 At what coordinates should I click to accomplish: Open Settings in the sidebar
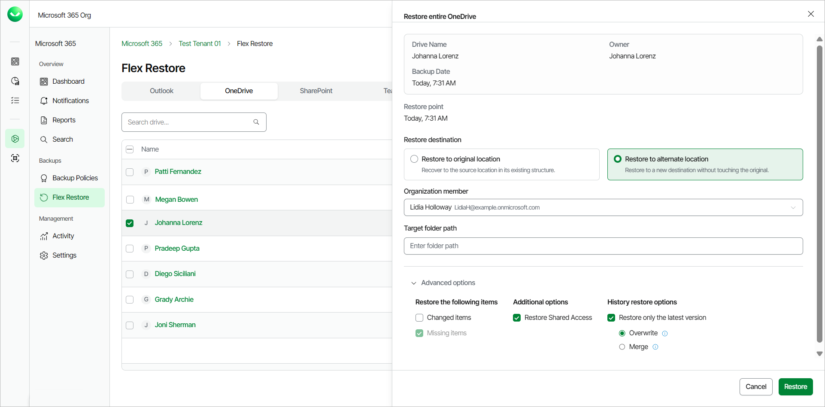[70, 255]
